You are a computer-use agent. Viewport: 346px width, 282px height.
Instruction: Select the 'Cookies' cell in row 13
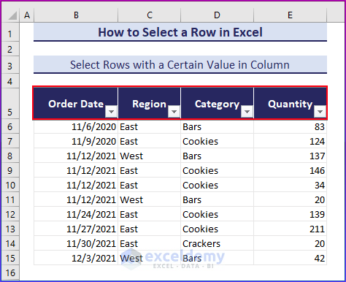pos(217,229)
